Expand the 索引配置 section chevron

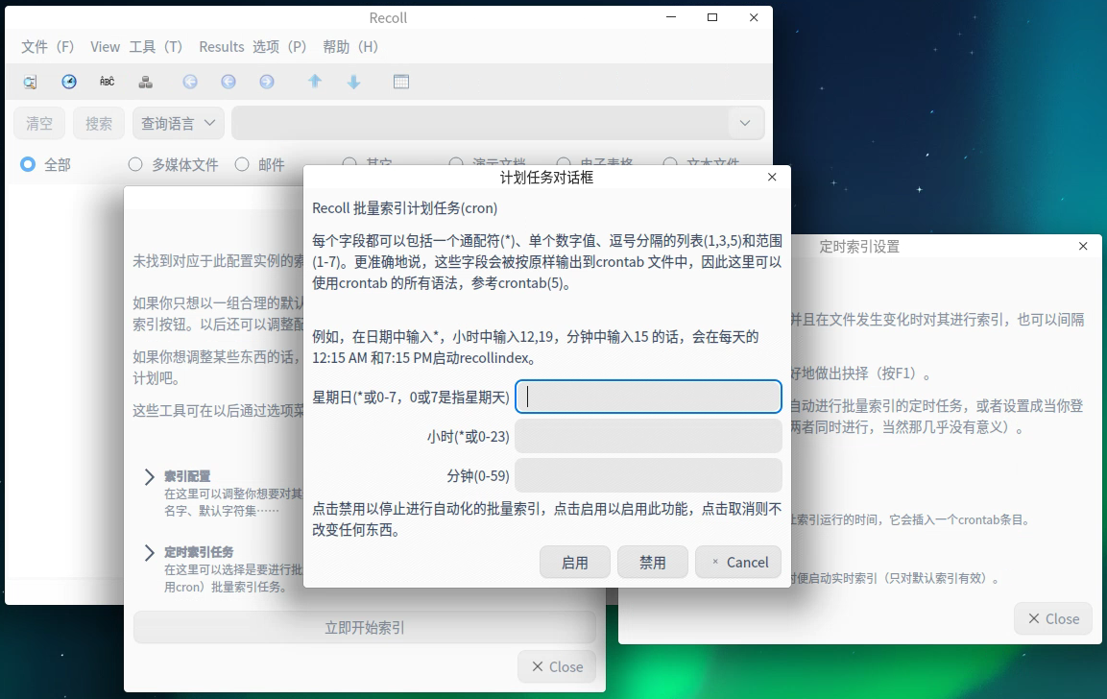149,477
